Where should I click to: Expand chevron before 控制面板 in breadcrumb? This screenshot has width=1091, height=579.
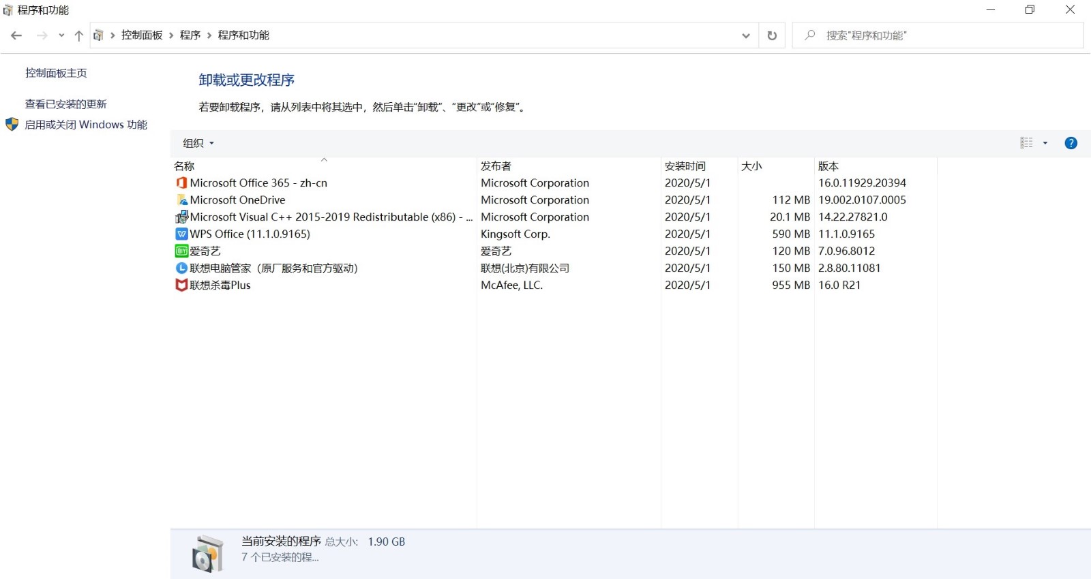click(x=113, y=35)
